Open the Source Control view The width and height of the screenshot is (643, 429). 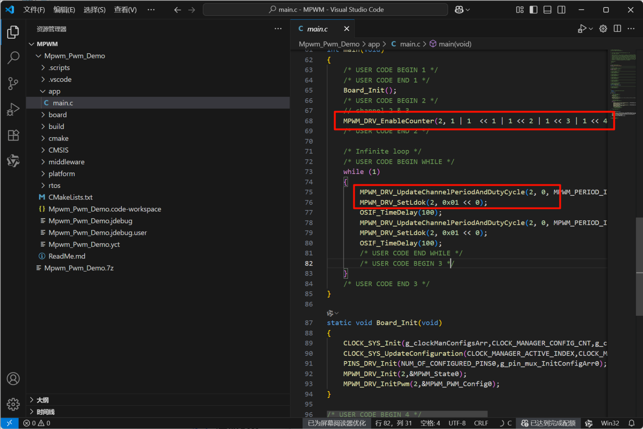13,83
